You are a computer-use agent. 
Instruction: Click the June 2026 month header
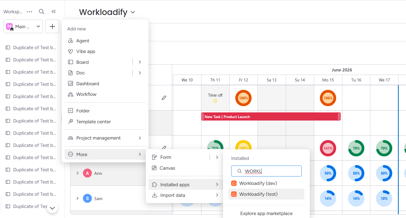pos(342,70)
